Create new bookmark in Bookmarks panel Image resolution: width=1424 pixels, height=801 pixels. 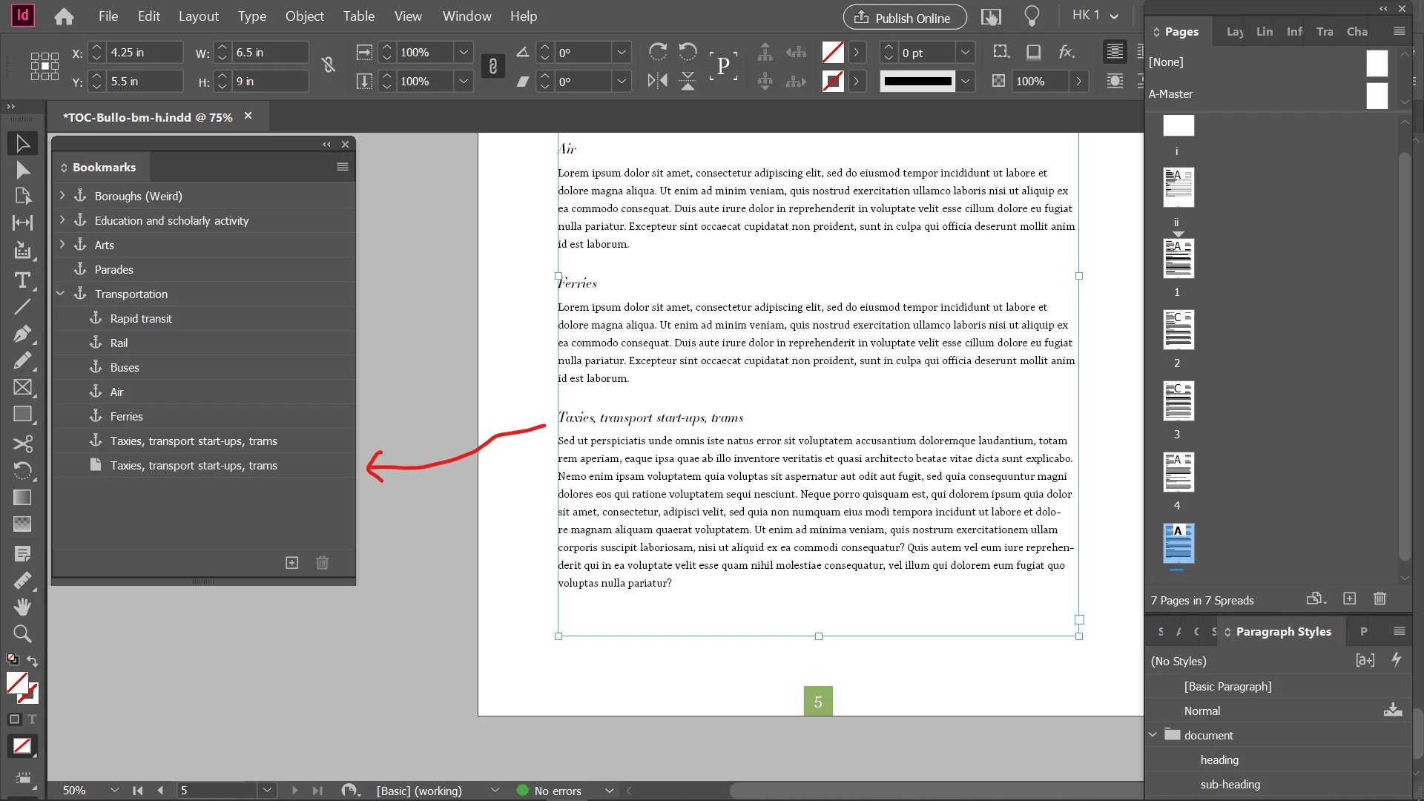point(292,563)
